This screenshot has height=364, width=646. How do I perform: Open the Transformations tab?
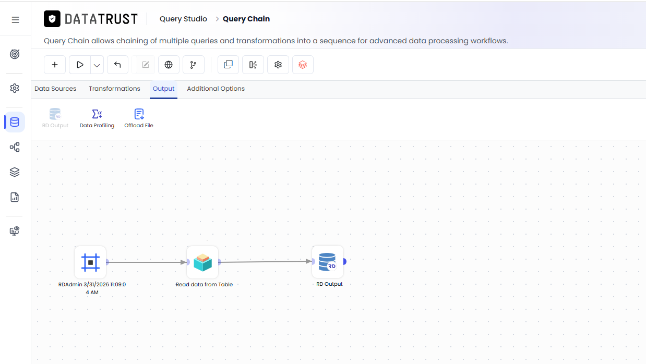click(114, 89)
